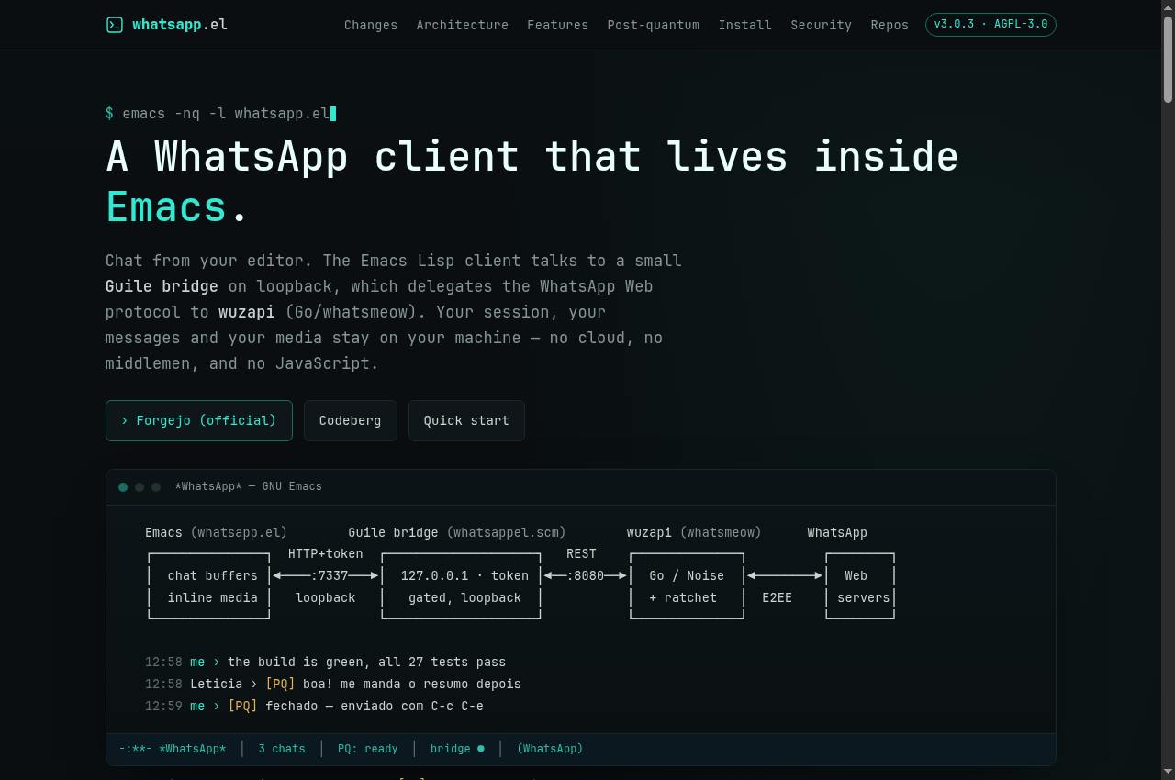Screen dimensions: 1175x780
Task: Open the whatsapp.el home link
Action: [166, 25]
